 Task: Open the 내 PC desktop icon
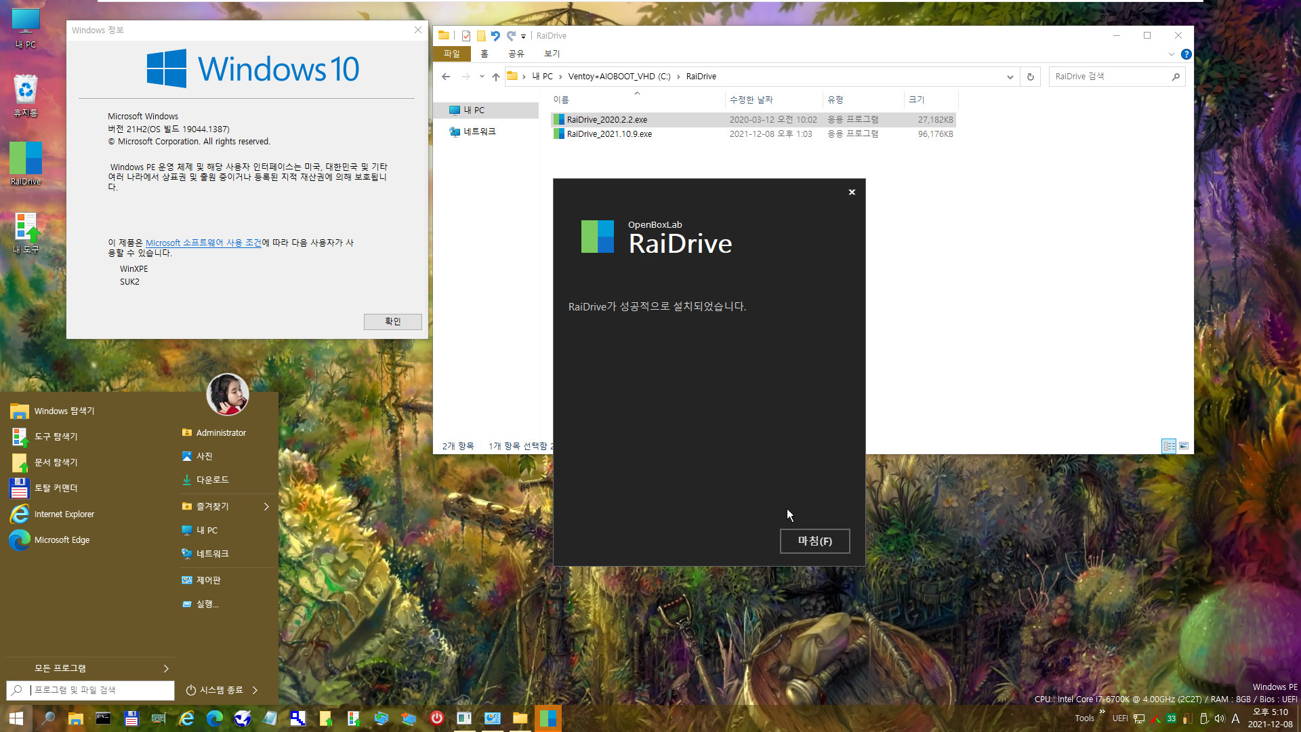[x=26, y=28]
